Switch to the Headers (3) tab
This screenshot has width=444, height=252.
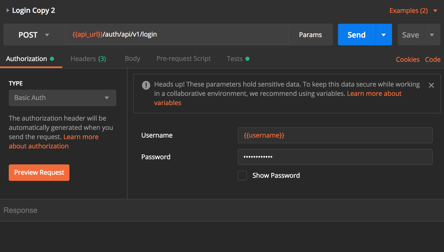click(88, 59)
